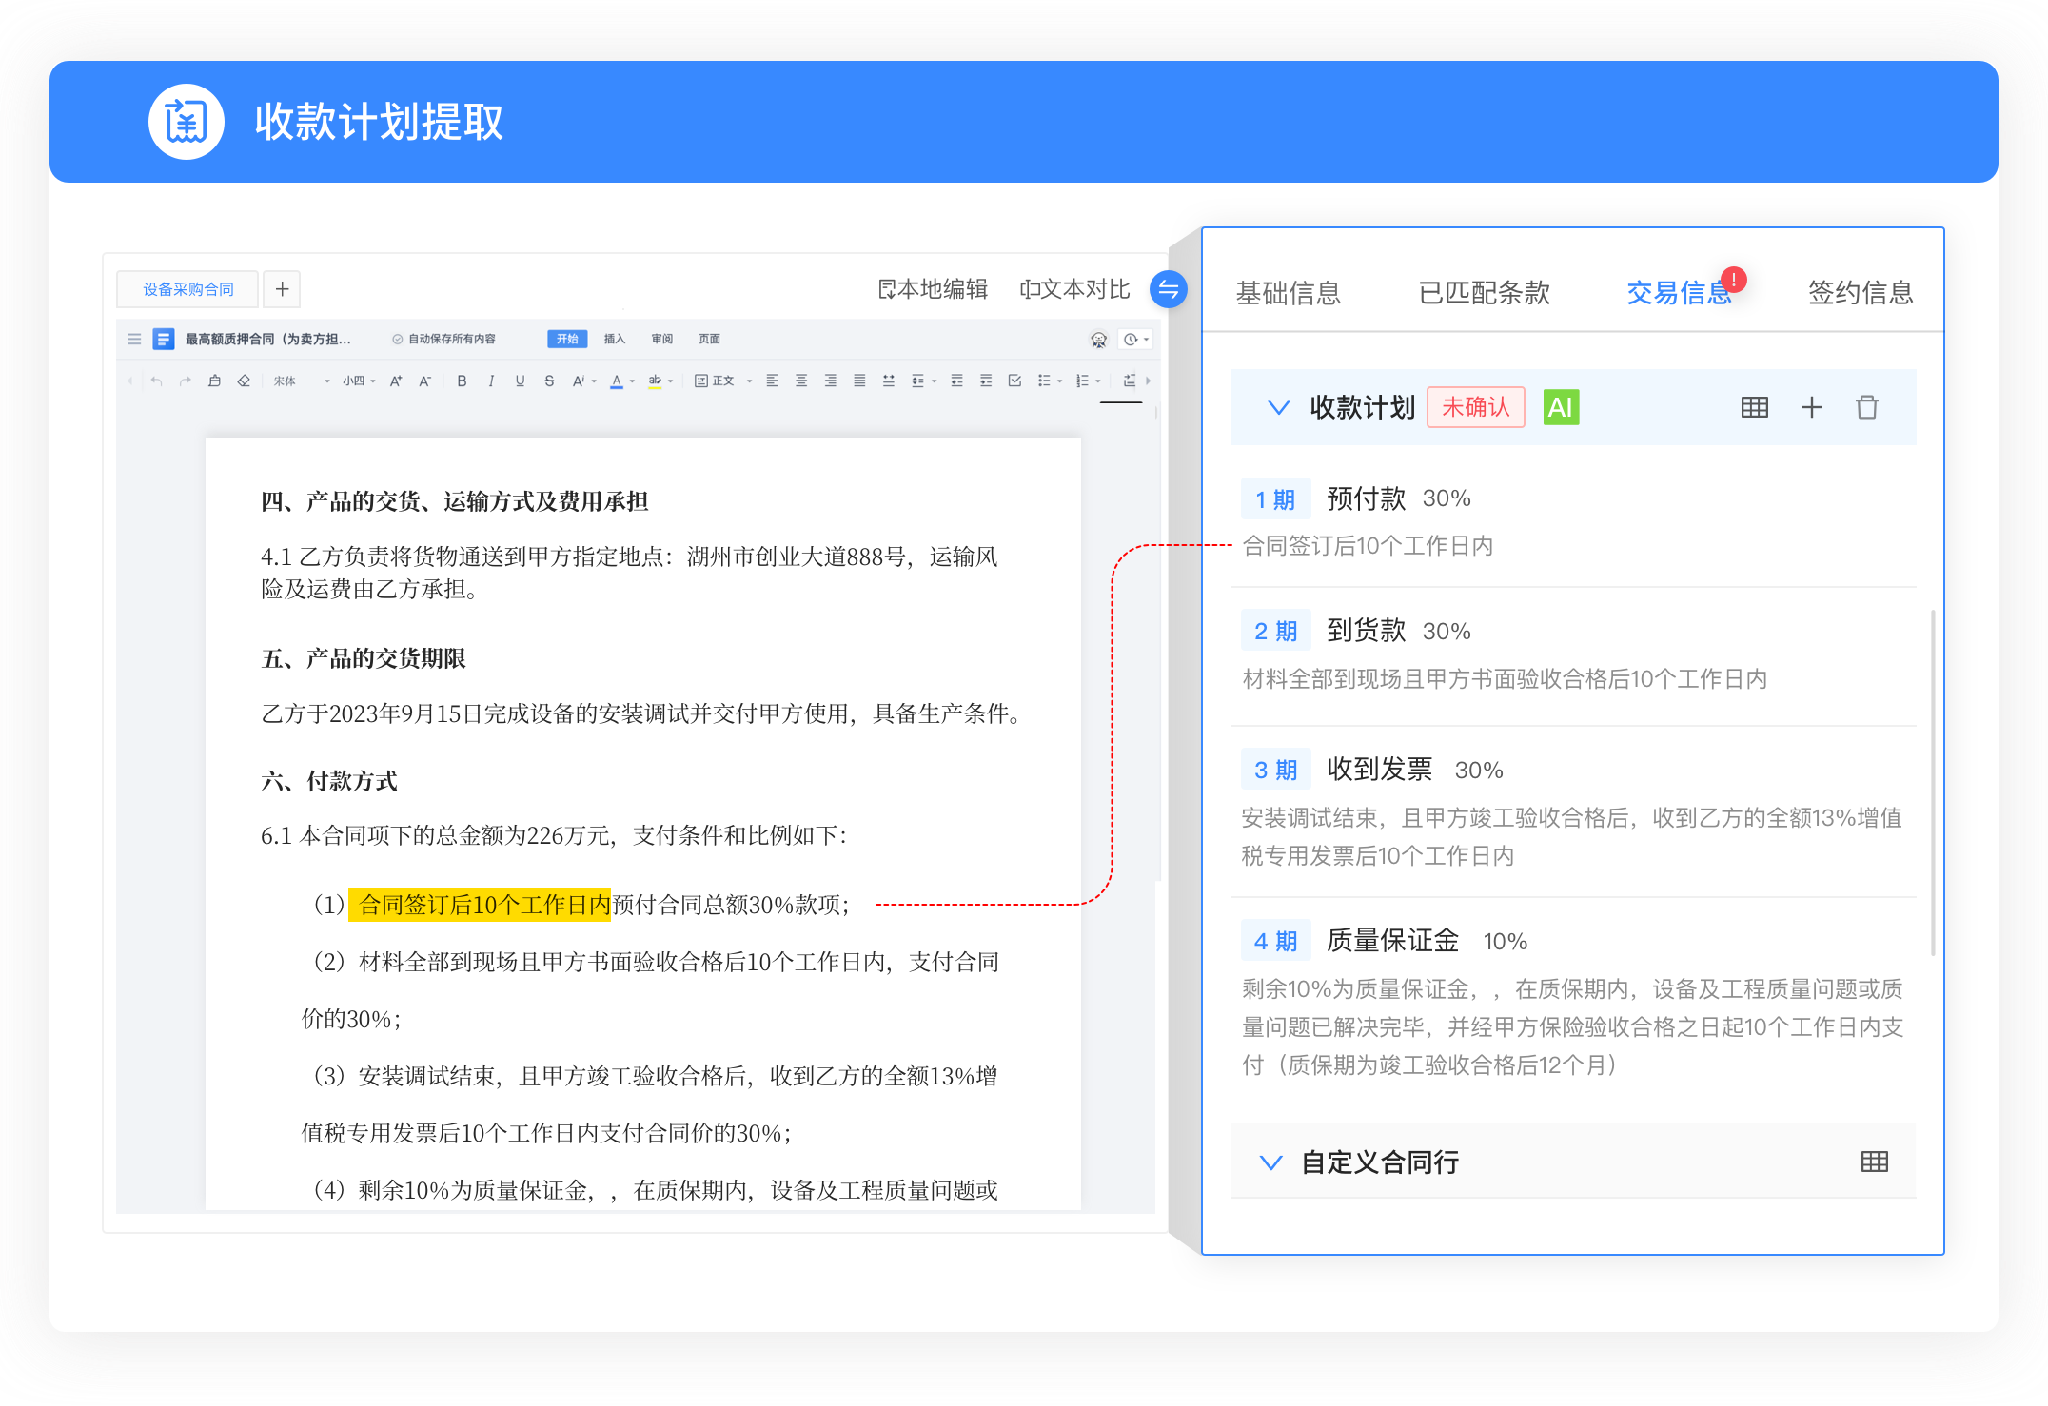This screenshot has height=1406, width=2048.
Task: Increase font size with A+ icon
Action: coord(396,381)
